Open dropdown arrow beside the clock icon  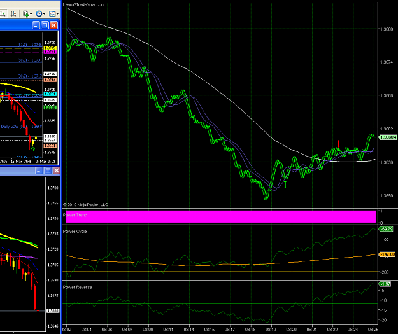pyautogui.click(x=44, y=14)
